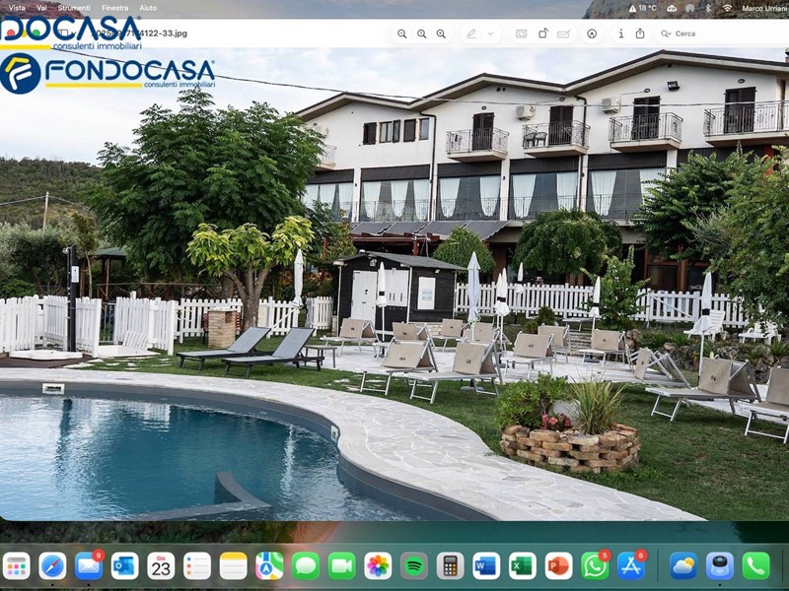The width and height of the screenshot is (789, 591).
Task: Open Microsoft Excel in the Dock
Action: (523, 565)
